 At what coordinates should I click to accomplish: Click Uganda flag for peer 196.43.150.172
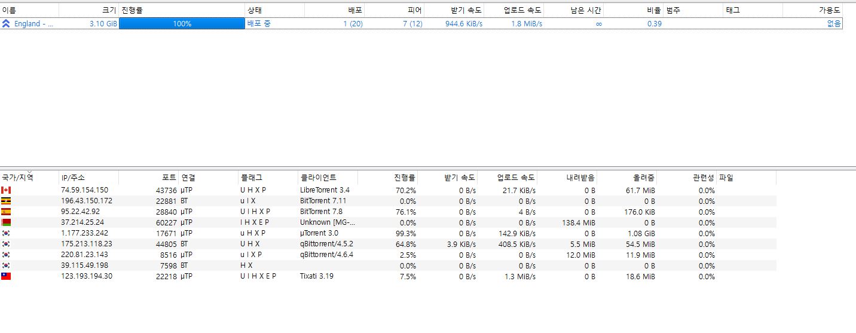coord(6,201)
